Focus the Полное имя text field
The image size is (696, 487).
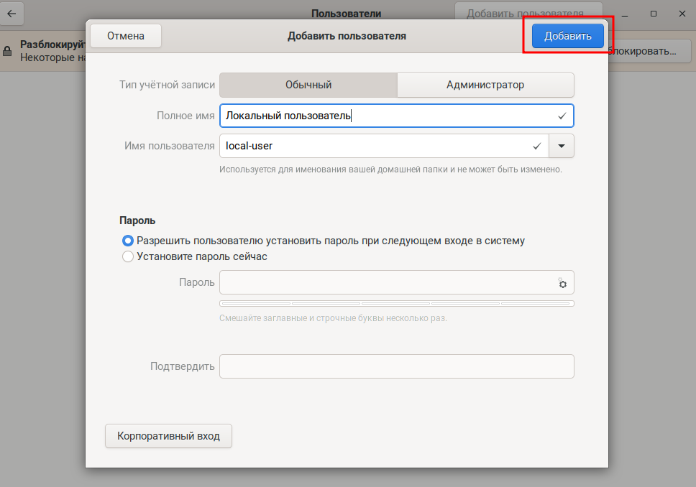coord(387,116)
